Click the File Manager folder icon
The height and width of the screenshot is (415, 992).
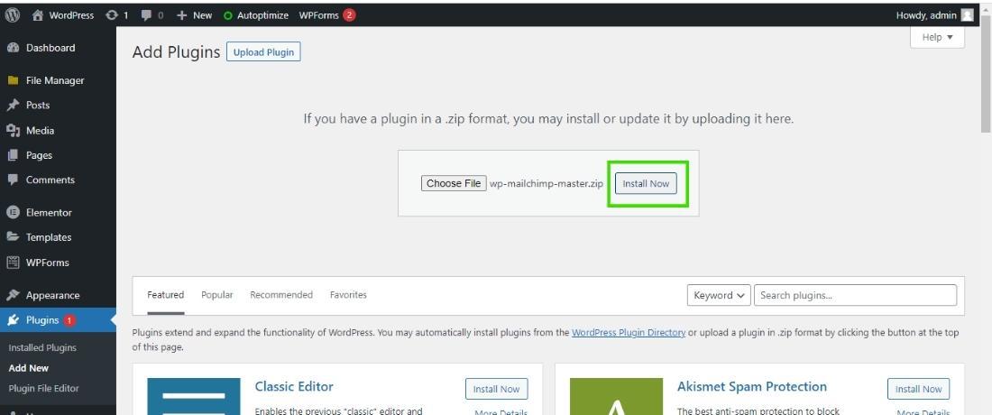point(13,80)
